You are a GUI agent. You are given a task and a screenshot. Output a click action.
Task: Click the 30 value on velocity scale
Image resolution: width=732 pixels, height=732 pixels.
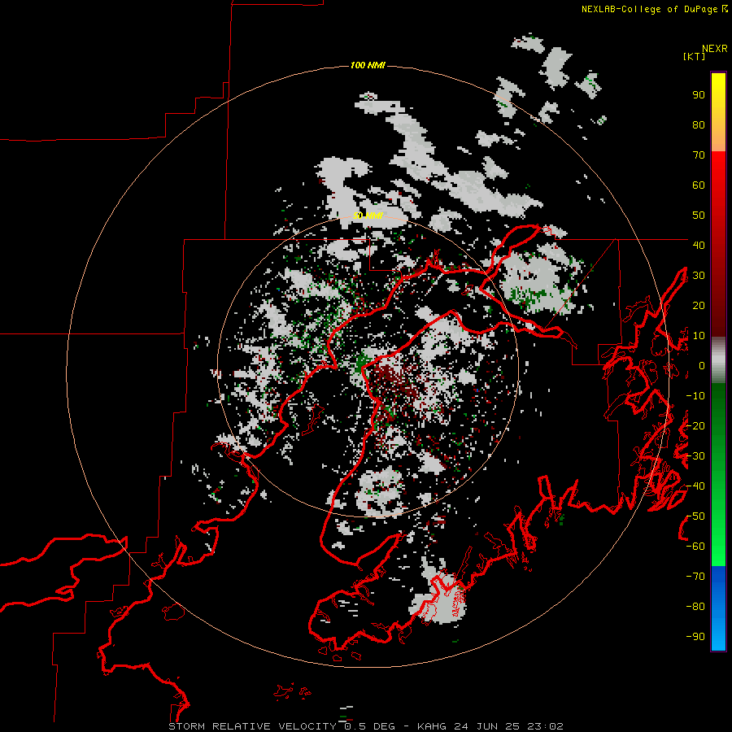pyautogui.click(x=699, y=276)
